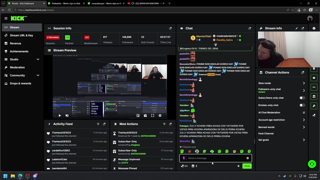Make the stream preview fullscreen

point(152,115)
